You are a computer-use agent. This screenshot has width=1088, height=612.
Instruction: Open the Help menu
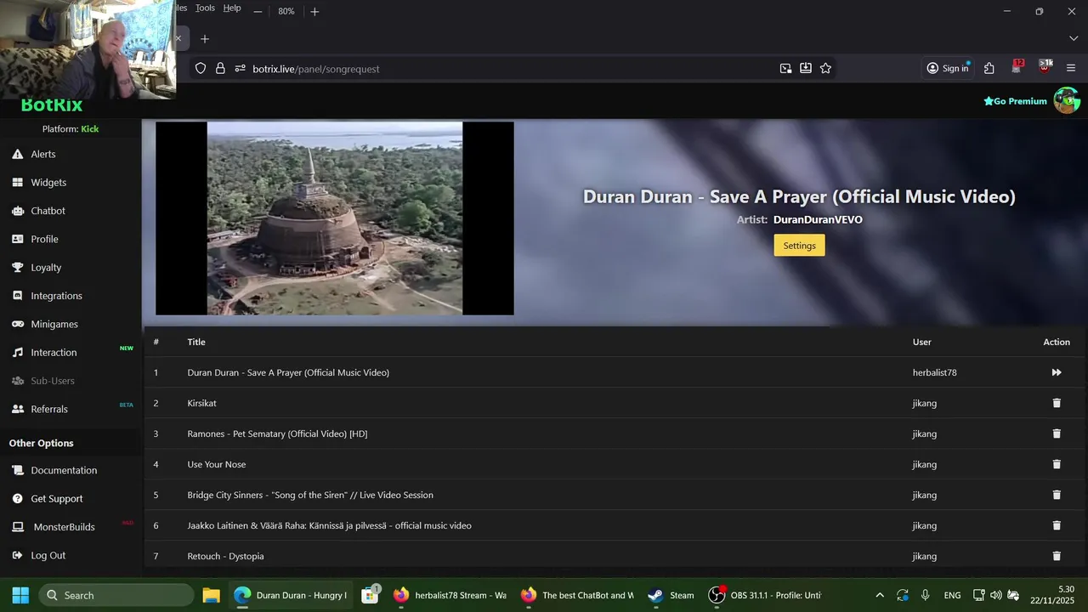point(232,8)
